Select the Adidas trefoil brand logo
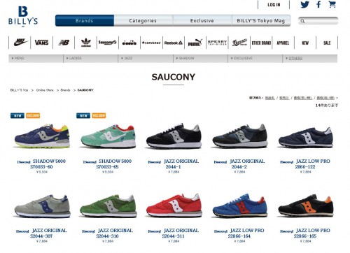 tap(86, 43)
